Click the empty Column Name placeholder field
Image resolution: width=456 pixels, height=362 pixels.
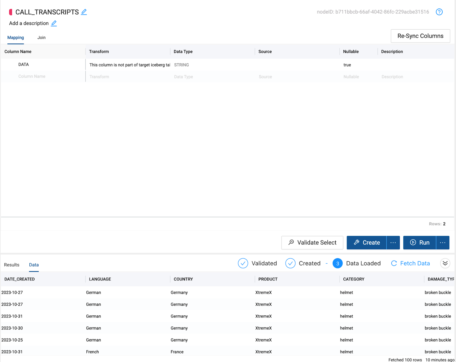(32, 76)
